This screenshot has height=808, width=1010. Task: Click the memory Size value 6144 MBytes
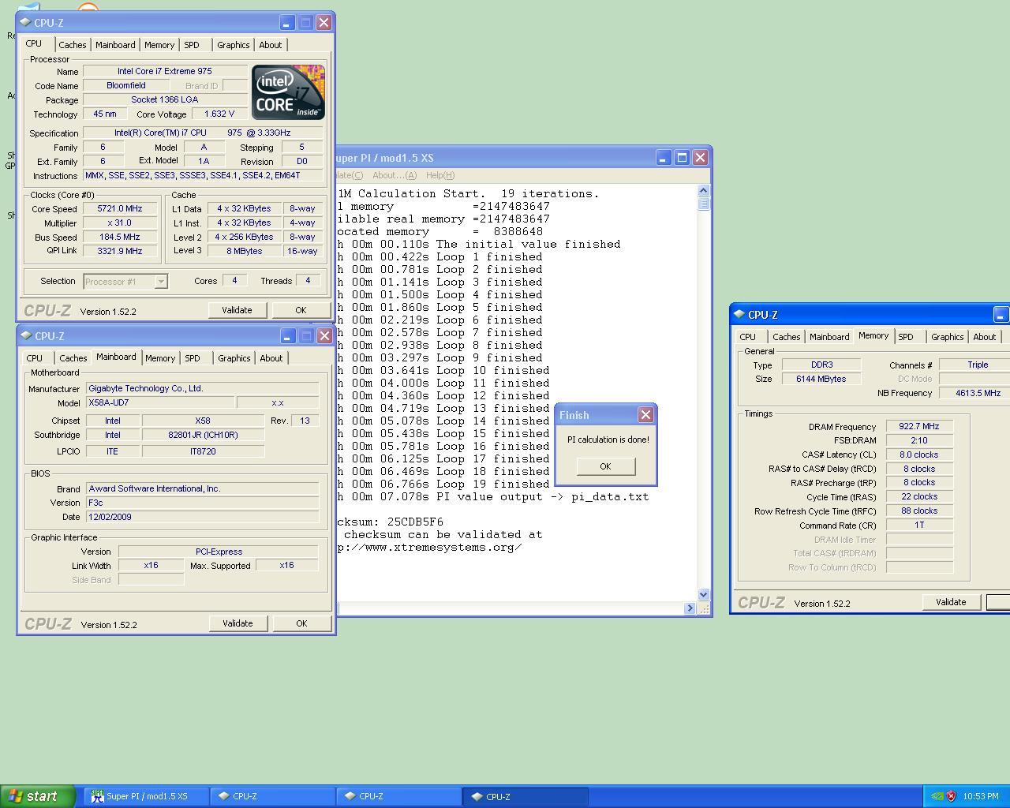821,380
